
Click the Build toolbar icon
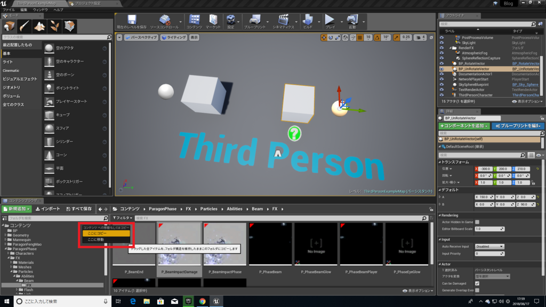[x=308, y=22]
